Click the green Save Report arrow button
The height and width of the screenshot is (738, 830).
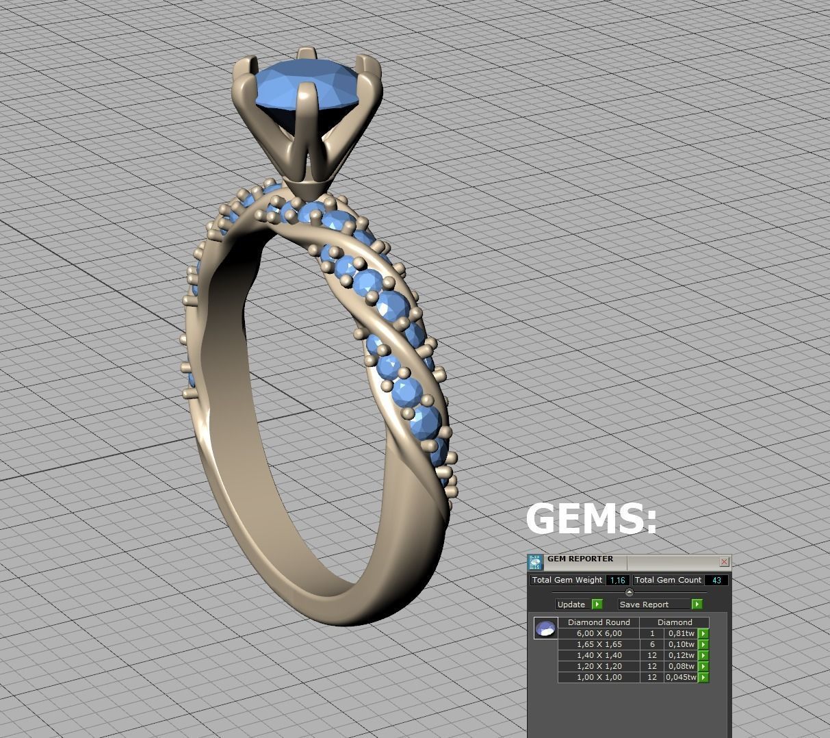click(697, 605)
